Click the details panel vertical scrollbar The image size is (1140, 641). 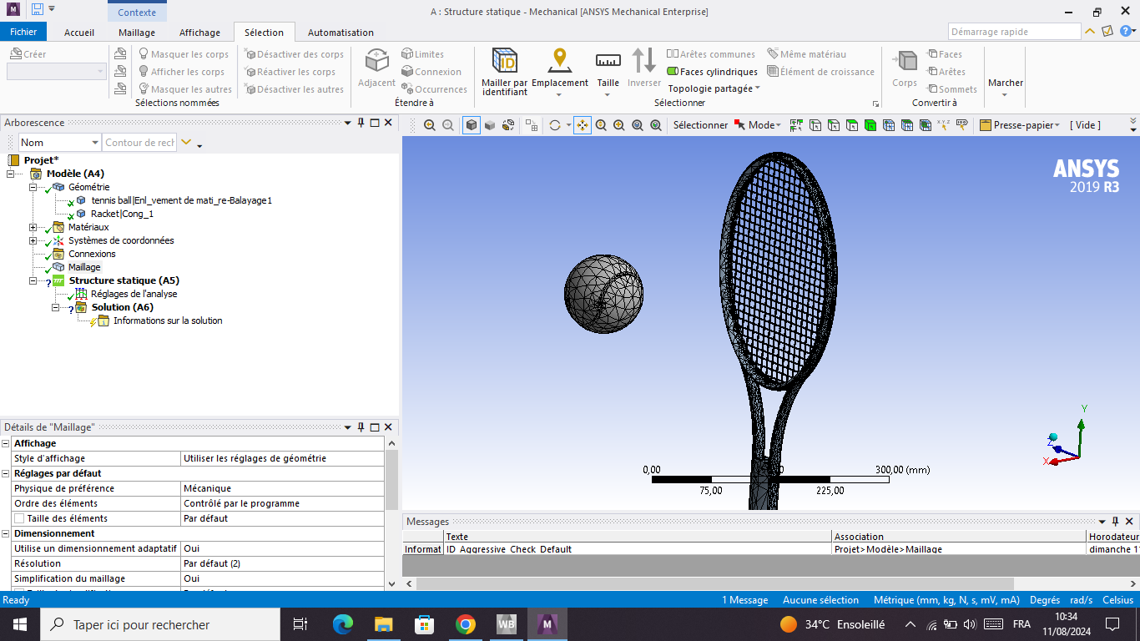[391, 481]
